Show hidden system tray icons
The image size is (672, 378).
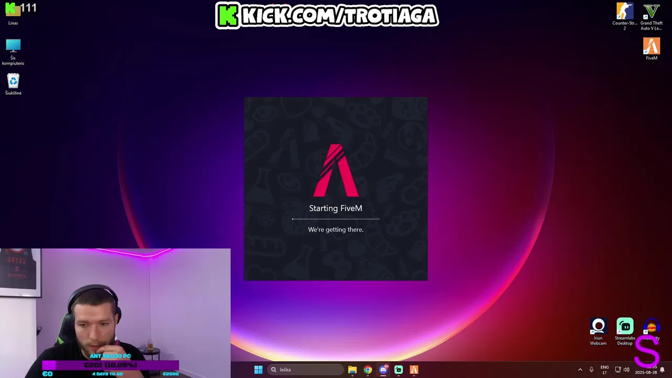pyautogui.click(x=580, y=370)
